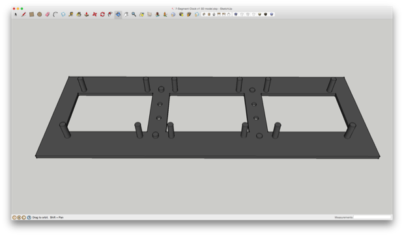Switch to the Top view
The image size is (404, 236).
coord(209,14)
